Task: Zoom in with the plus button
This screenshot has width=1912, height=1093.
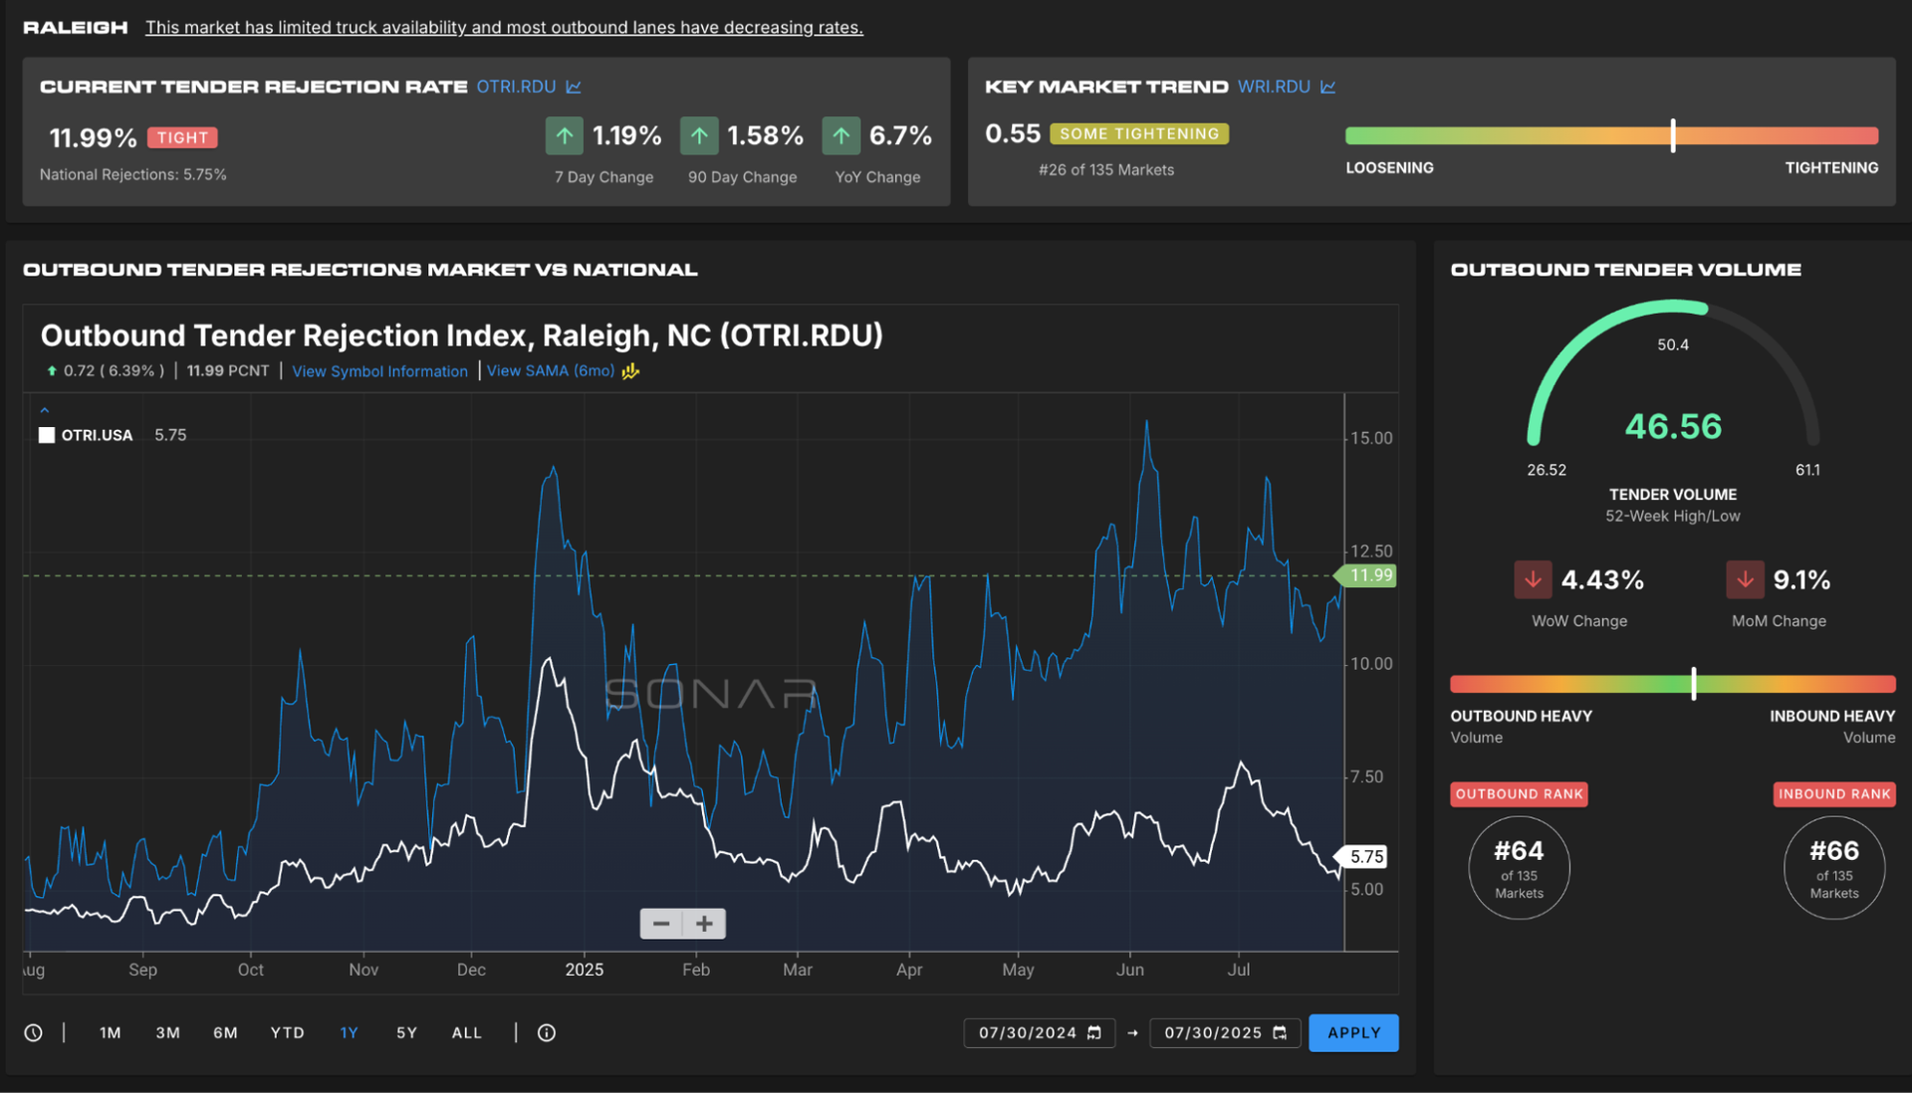Action: [x=704, y=924]
